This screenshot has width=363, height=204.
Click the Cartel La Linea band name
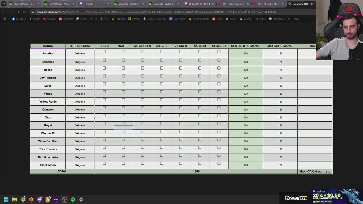coord(48,157)
